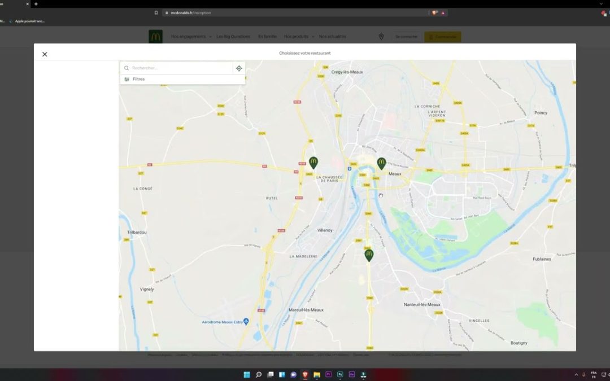The image size is (610, 381).
Task: Open Photoshop from taskbar
Action: (340, 374)
